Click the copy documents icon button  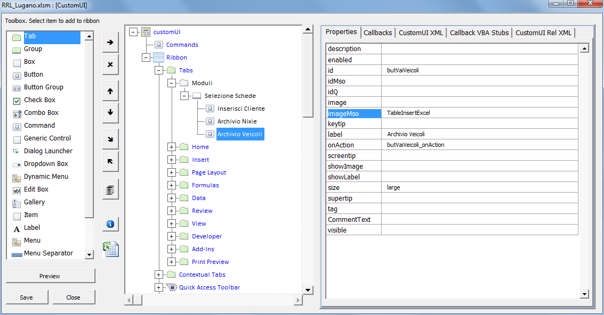click(x=110, y=189)
